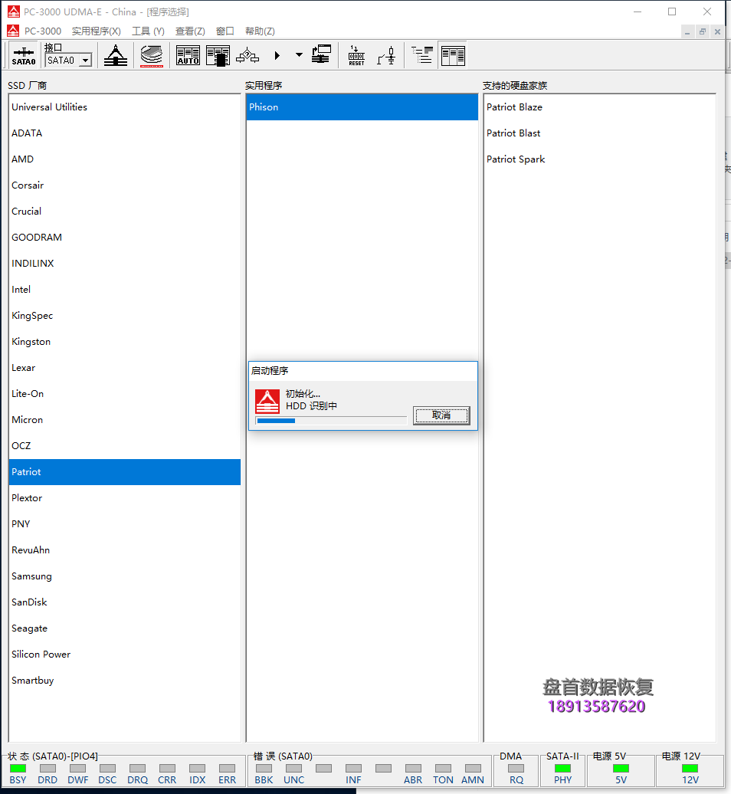Image resolution: width=731 pixels, height=794 pixels.
Task: Choose Silicon Power from the vendor list
Action: pos(125,655)
